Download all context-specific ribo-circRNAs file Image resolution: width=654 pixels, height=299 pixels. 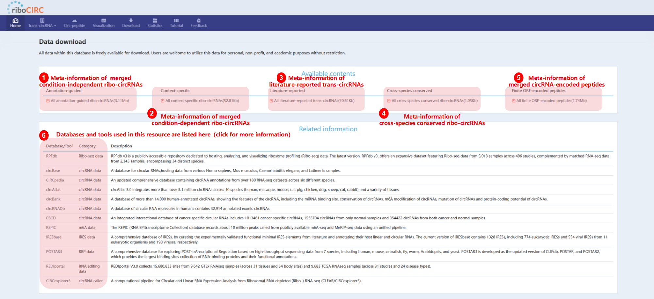coord(202,101)
